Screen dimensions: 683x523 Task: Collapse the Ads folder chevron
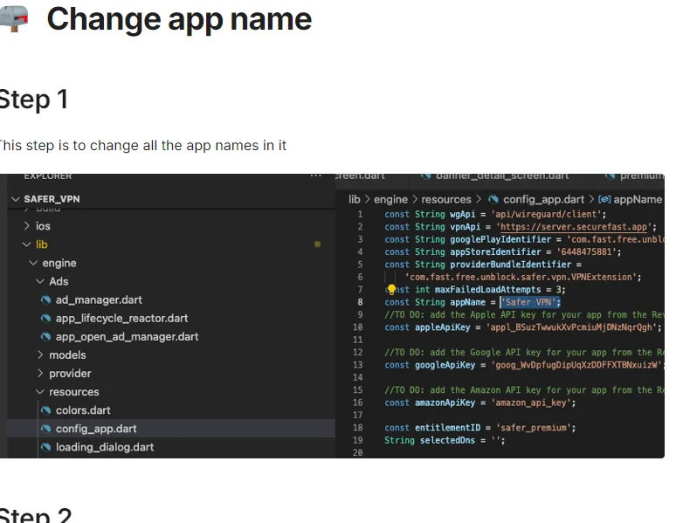[x=40, y=281]
